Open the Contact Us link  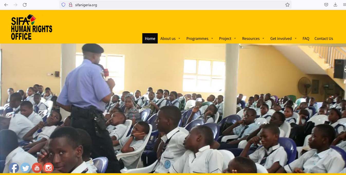pos(324,38)
